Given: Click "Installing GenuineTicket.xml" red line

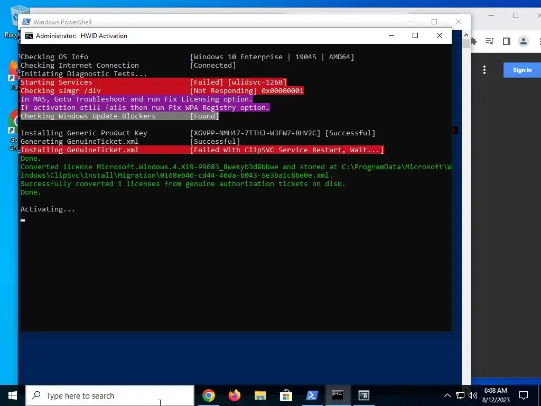Looking at the screenshot, I should [202, 150].
